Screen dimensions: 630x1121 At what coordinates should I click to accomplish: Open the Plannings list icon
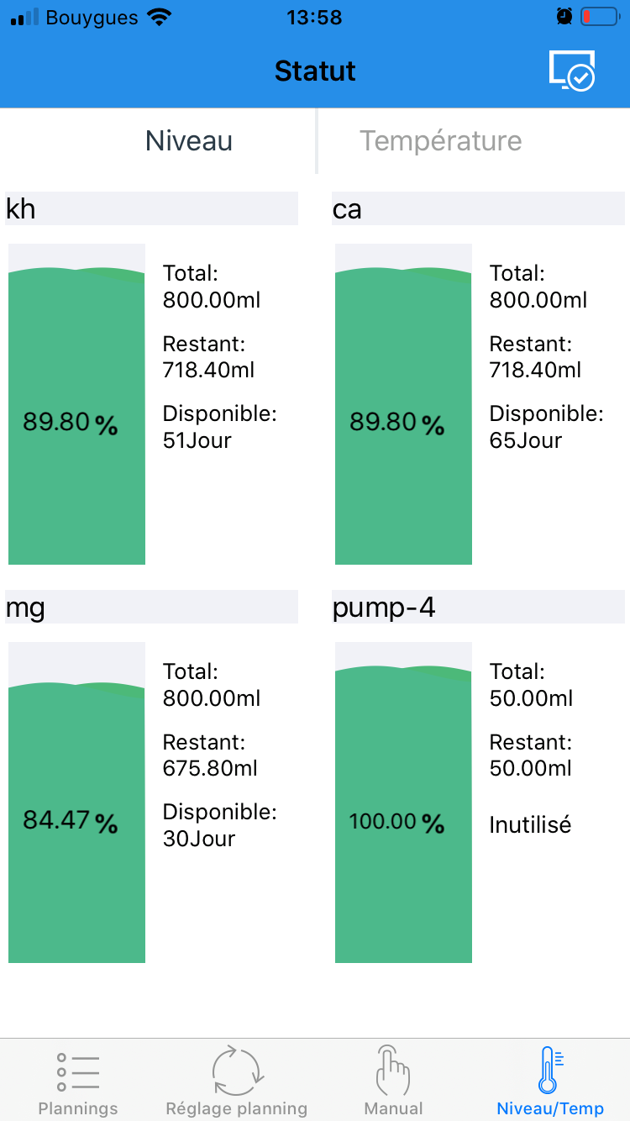78,1072
